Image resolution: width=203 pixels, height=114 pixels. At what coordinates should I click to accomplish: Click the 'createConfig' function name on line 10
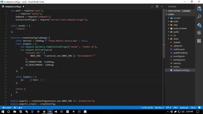click(x=29, y=38)
